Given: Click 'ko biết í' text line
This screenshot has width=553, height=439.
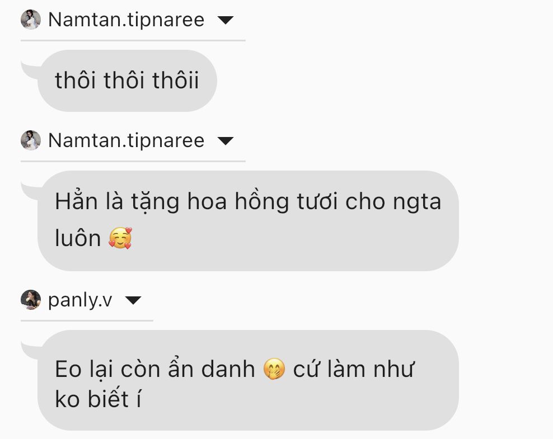Looking at the screenshot, I should [x=98, y=399].
